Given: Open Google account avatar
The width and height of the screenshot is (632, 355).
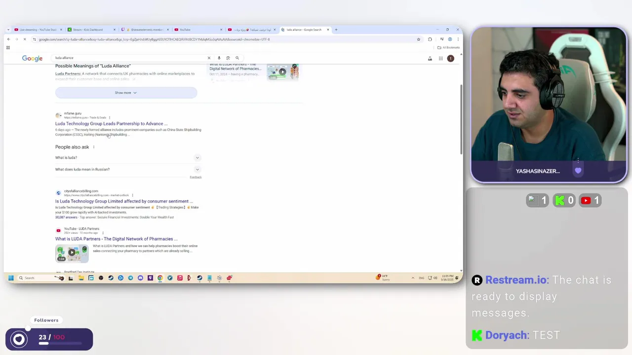Looking at the screenshot, I should click(450, 59).
